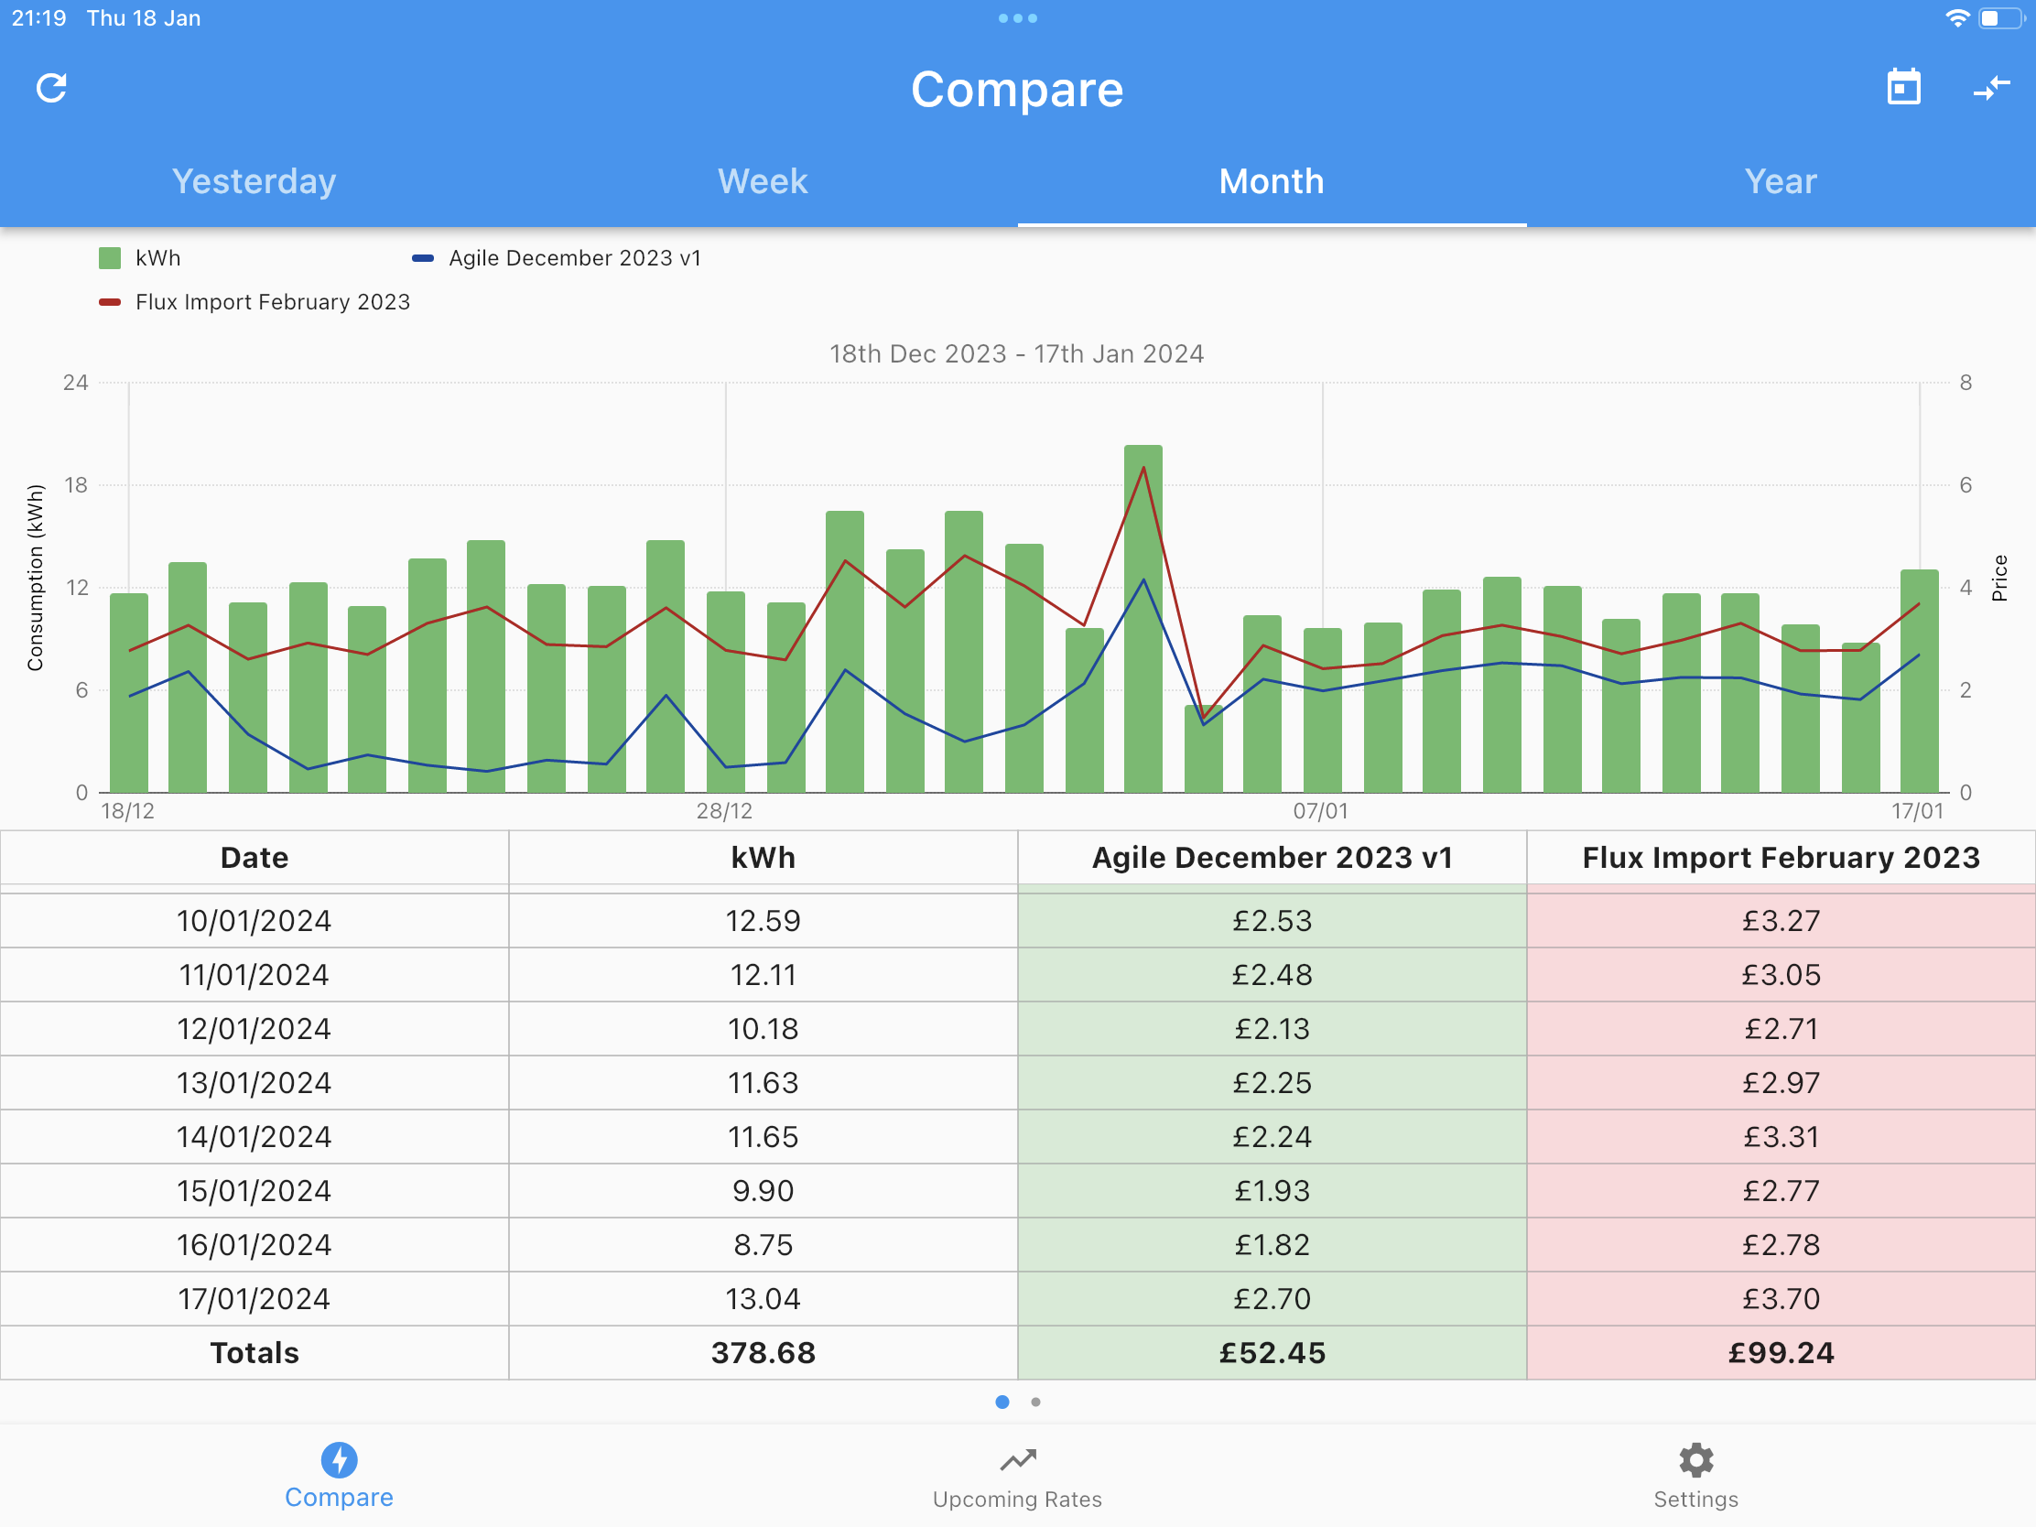
Task: Tap the refresh icon in header
Action: [x=51, y=89]
